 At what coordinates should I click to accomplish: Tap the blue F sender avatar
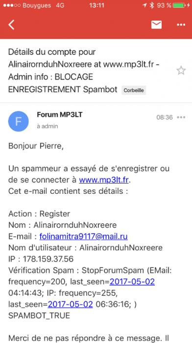[x=18, y=121]
